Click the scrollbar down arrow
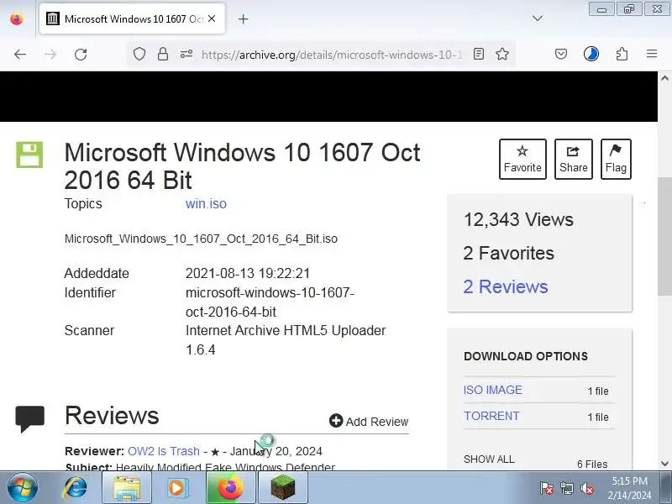 coord(664,464)
